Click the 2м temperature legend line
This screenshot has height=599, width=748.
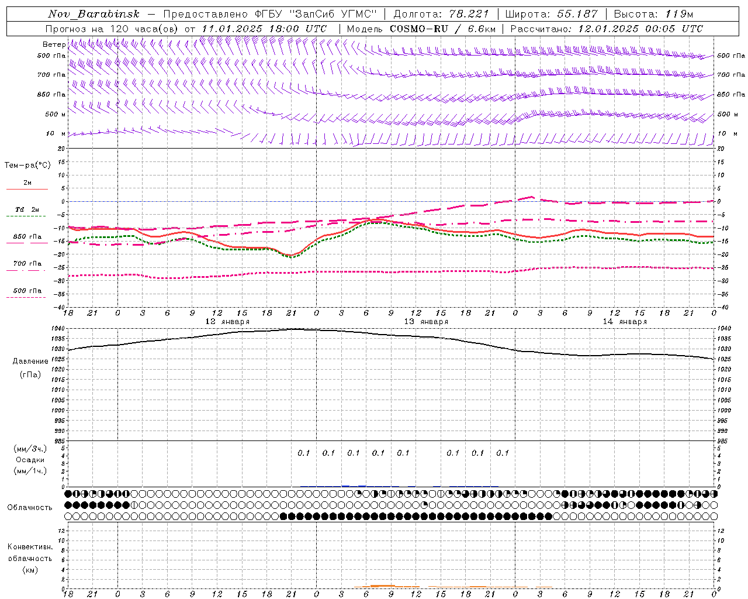click(x=27, y=189)
